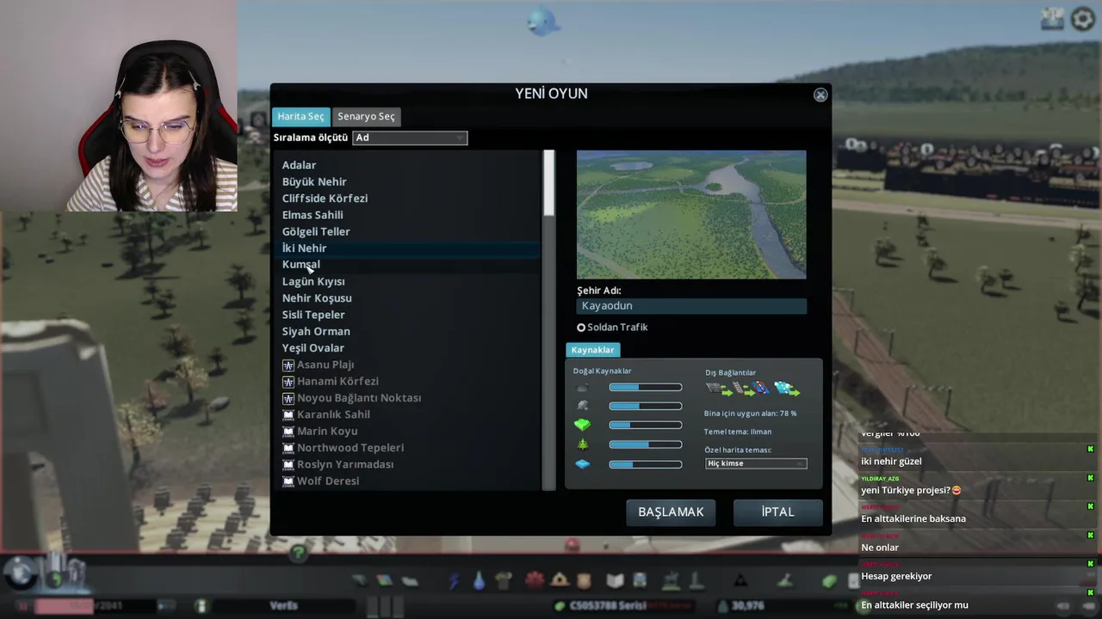Click the blue Chirper bird icon

pos(543,21)
